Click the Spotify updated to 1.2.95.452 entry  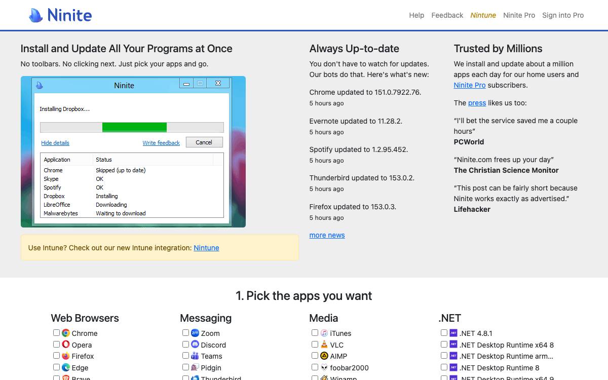359,149
